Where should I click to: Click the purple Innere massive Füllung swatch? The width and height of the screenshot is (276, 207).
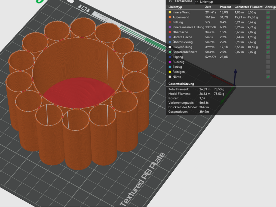(x=170, y=27)
